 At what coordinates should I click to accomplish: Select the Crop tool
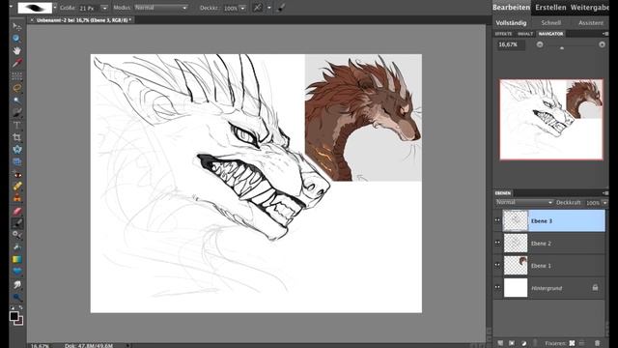pos(16,137)
